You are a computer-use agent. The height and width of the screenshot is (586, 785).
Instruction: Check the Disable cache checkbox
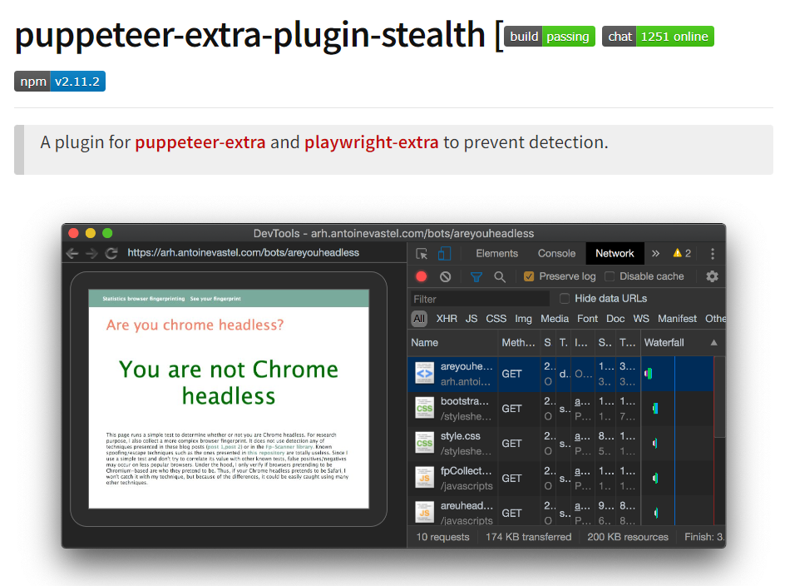(x=610, y=276)
